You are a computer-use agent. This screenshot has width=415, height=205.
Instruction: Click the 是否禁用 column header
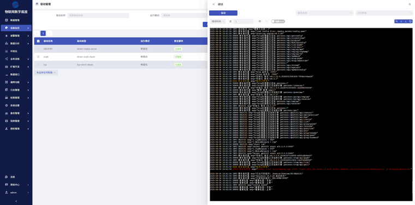pyautogui.click(x=179, y=41)
